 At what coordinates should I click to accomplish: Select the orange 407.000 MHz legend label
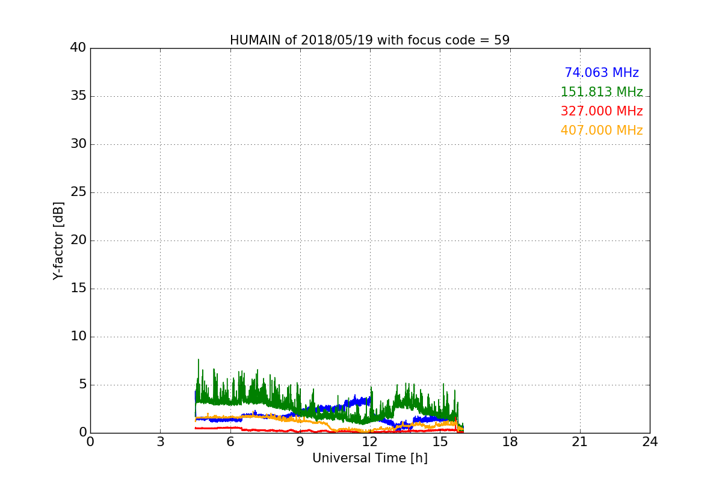point(602,130)
